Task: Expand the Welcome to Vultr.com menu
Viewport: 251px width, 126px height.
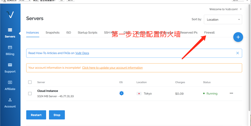Action: coord(225,9)
